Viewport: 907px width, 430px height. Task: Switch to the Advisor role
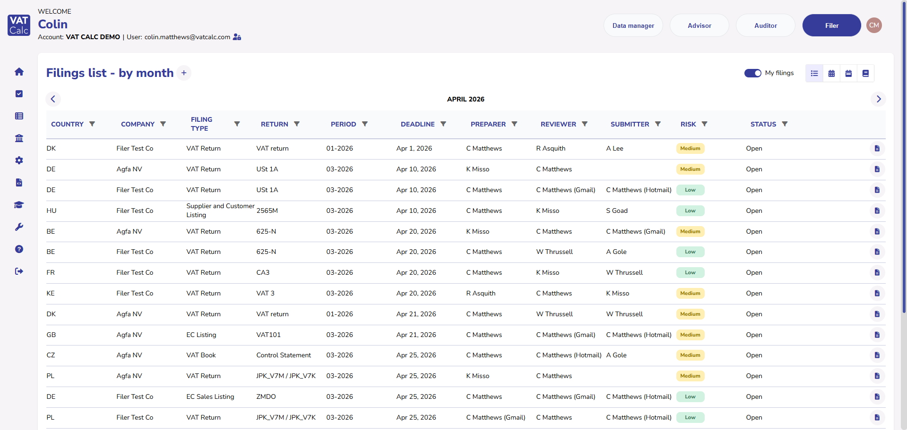700,25
